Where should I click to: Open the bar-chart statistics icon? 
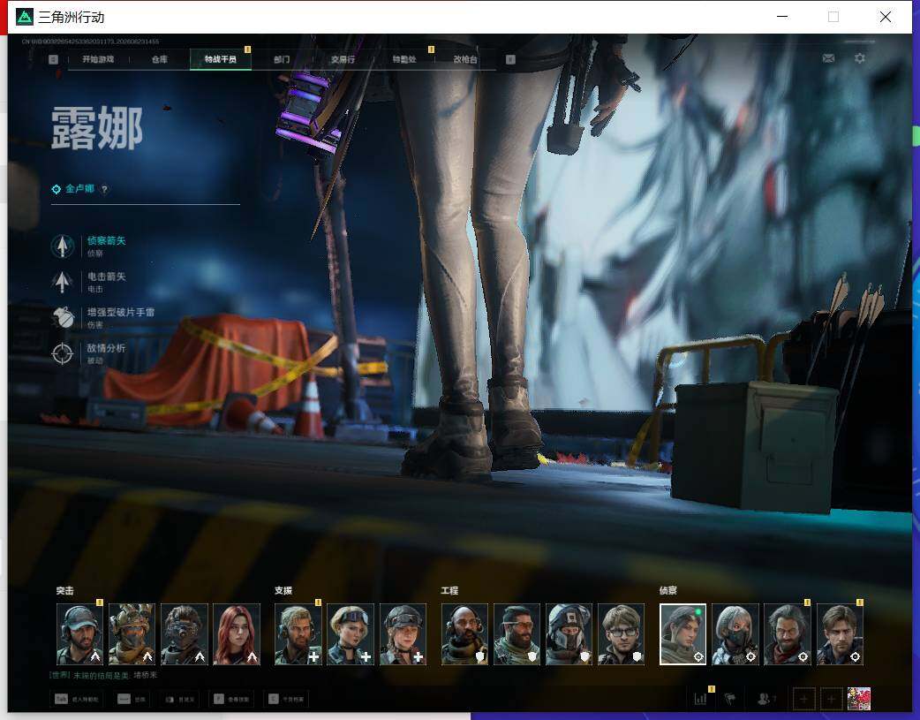700,699
